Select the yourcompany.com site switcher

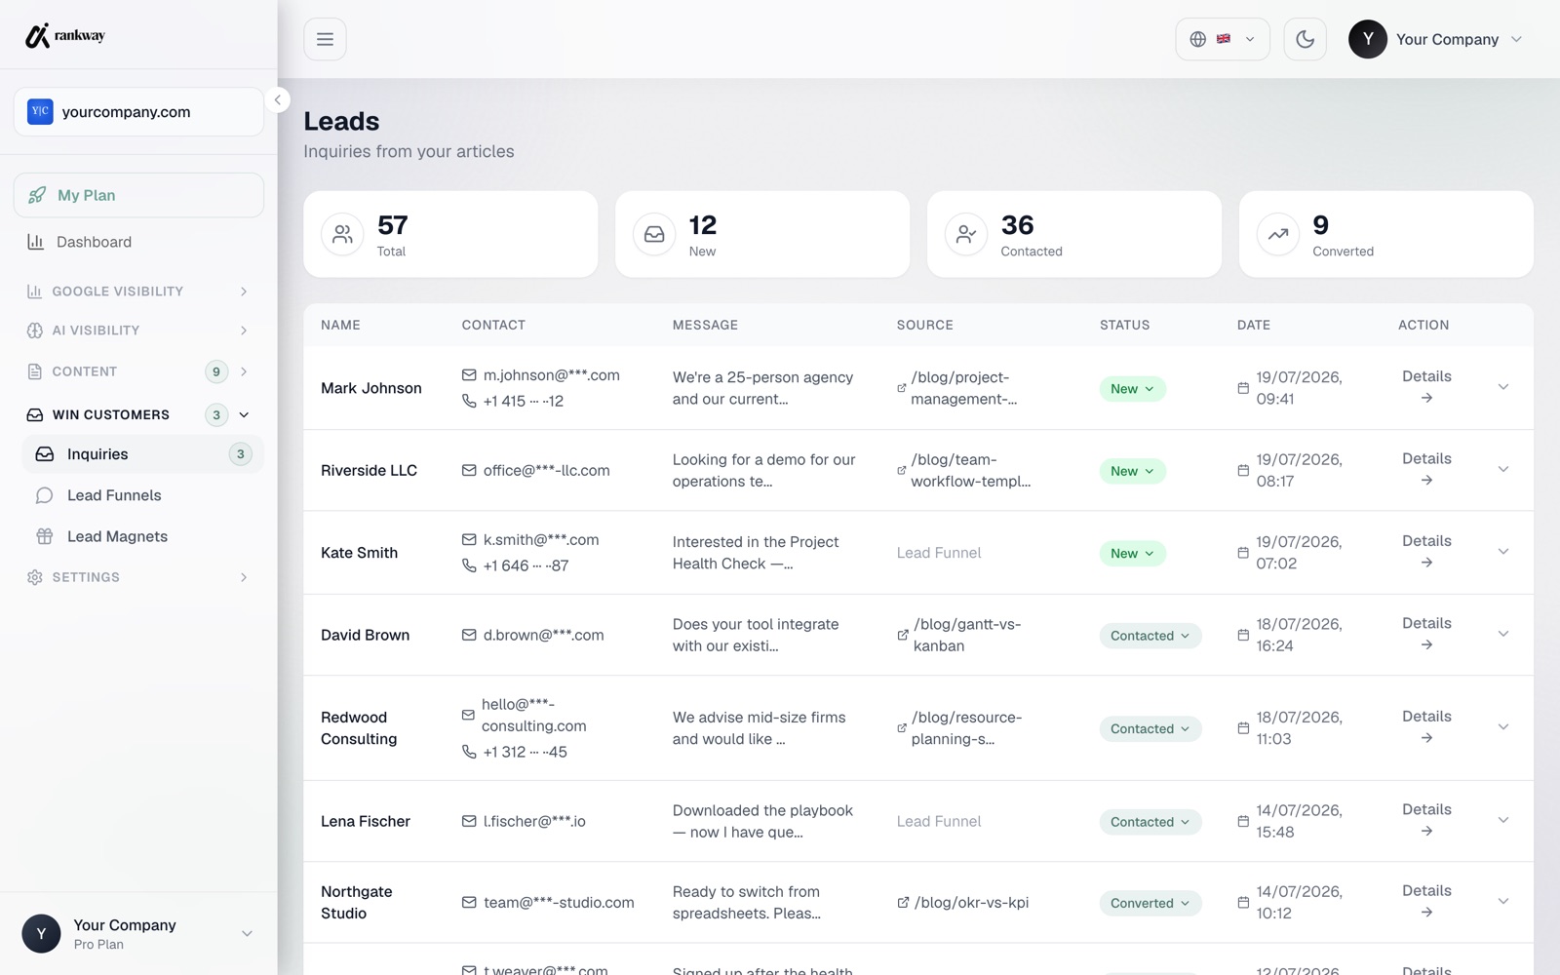coord(138,112)
